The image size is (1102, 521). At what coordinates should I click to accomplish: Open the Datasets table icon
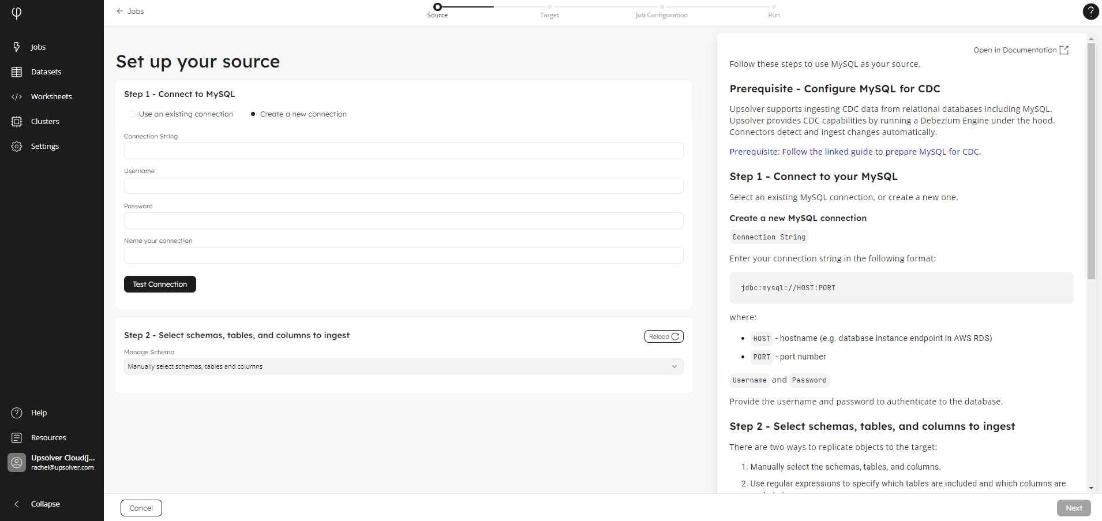coord(17,72)
